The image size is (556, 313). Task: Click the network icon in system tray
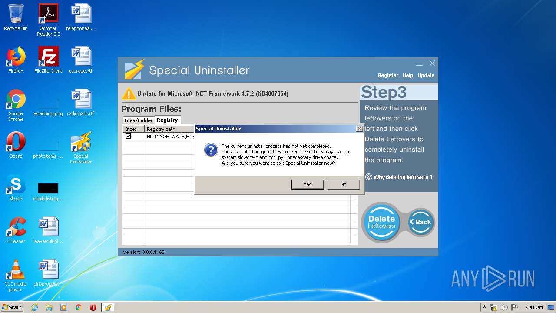coord(494,307)
